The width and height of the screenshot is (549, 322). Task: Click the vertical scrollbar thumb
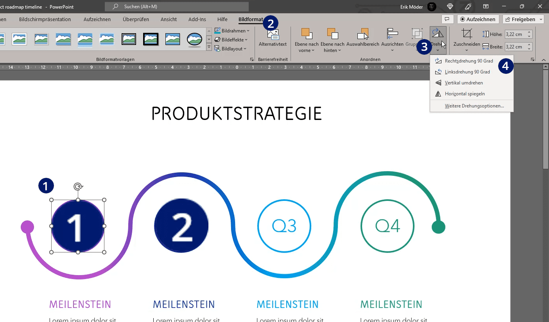point(546,120)
